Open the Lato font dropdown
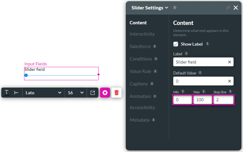 coord(43,92)
